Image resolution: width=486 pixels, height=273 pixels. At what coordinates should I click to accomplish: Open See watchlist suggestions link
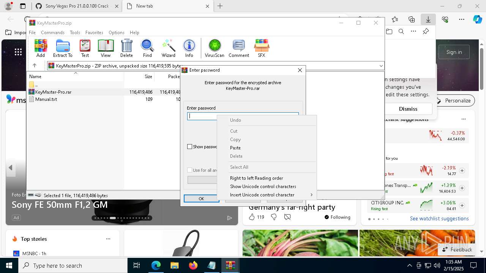[x=439, y=218]
